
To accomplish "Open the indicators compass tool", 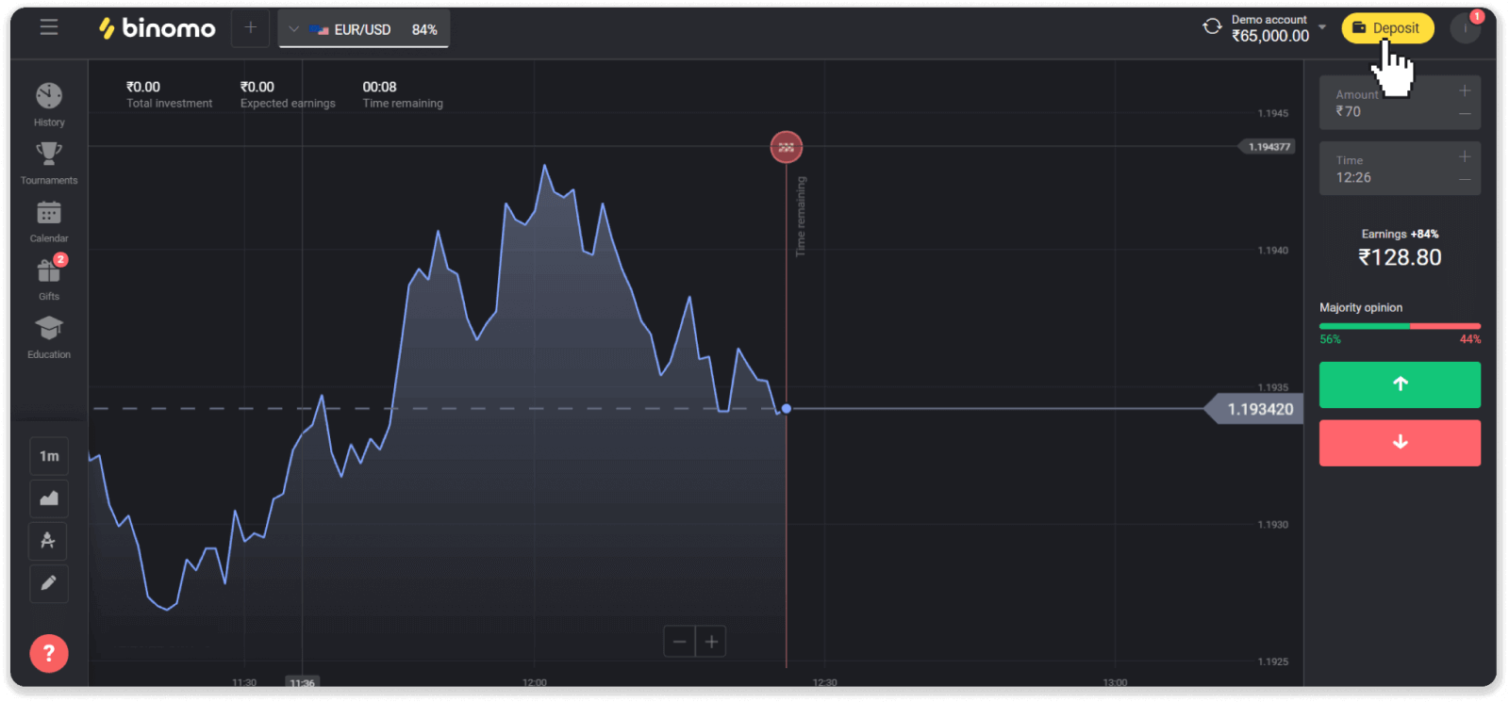I will tap(49, 541).
